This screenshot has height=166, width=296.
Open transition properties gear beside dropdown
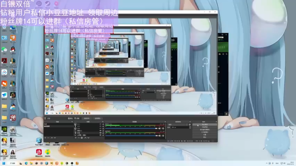190,125
